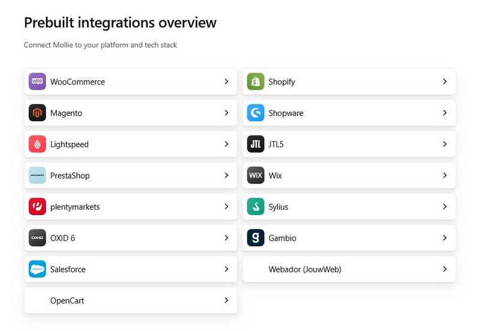Viewport: 479px width, 331px height.
Task: Click the blue Shopware logo icon
Action: click(x=256, y=113)
